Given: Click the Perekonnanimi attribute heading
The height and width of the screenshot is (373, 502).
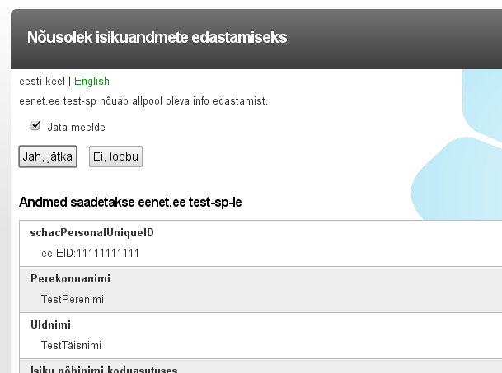Looking at the screenshot, I should coord(70,278).
